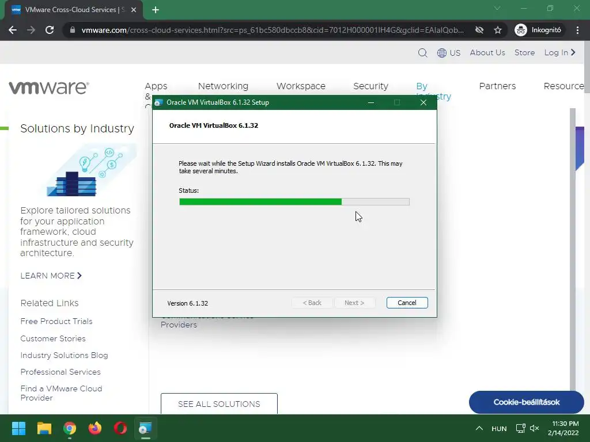
Task: Open the Partners navigation menu
Action: tap(497, 86)
